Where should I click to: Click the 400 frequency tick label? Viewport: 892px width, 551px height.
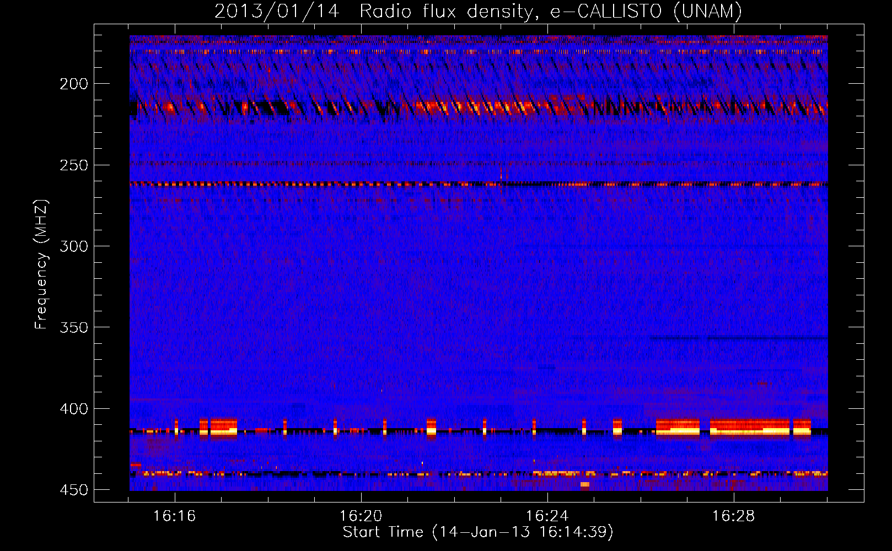pyautogui.click(x=74, y=409)
